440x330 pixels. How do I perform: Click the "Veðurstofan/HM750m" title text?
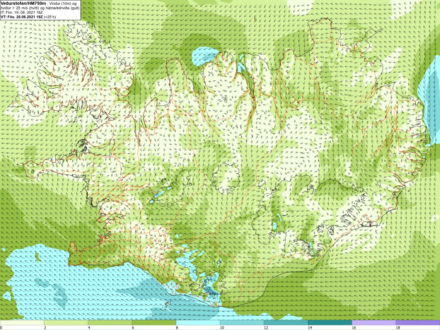[23, 3]
